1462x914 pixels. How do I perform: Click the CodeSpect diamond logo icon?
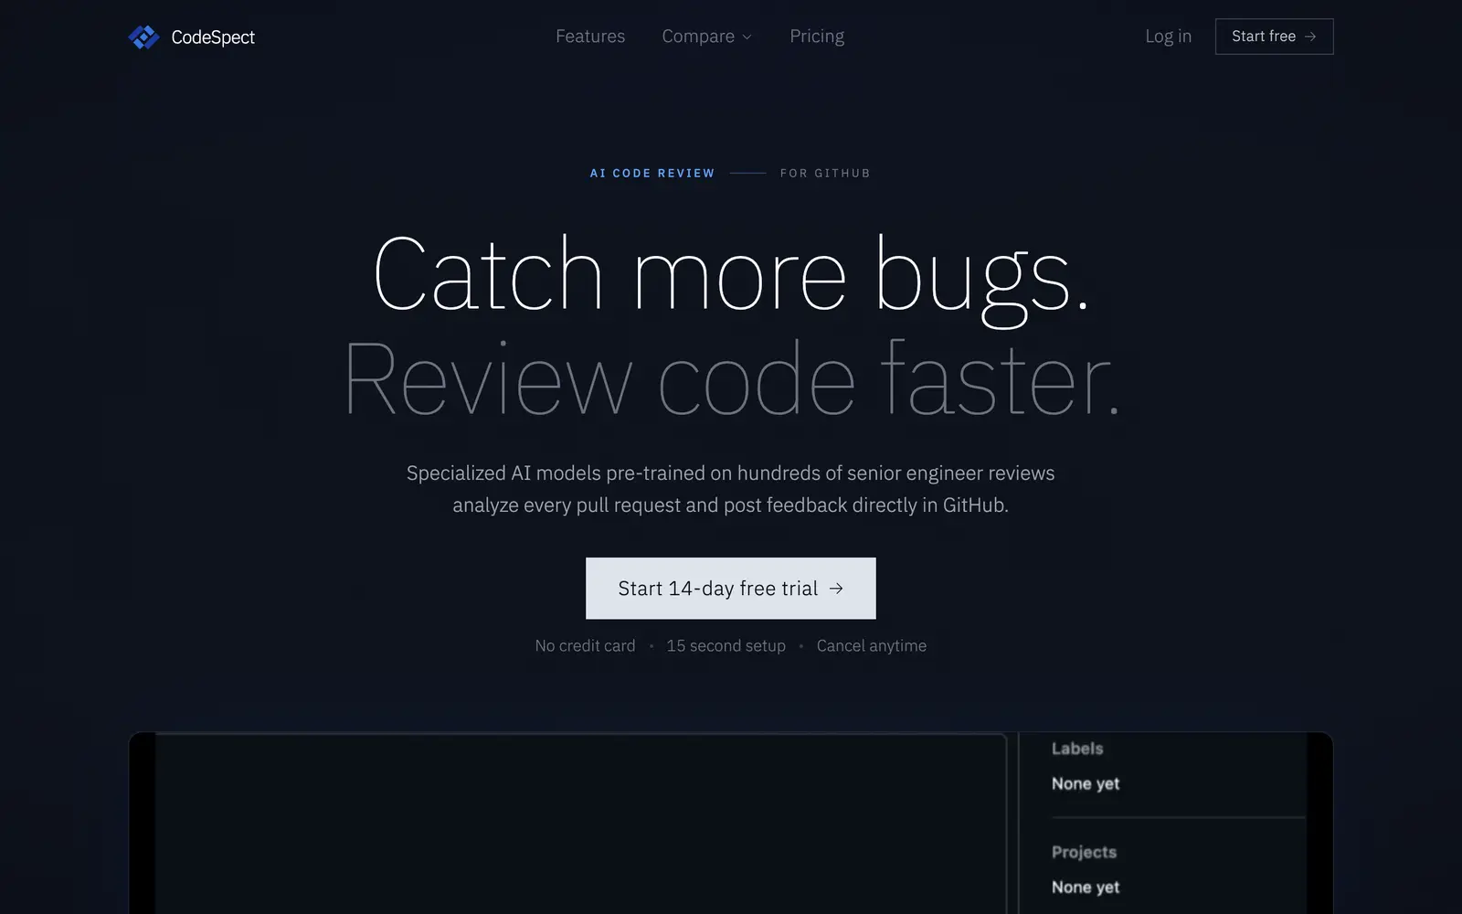[x=143, y=37]
